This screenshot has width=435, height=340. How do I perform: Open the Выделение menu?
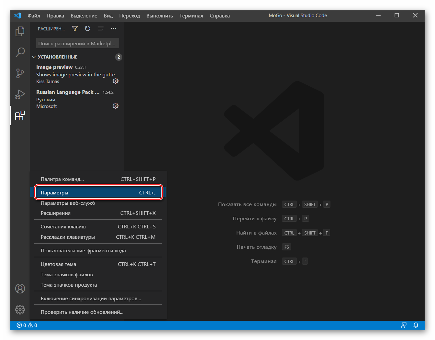pos(84,16)
